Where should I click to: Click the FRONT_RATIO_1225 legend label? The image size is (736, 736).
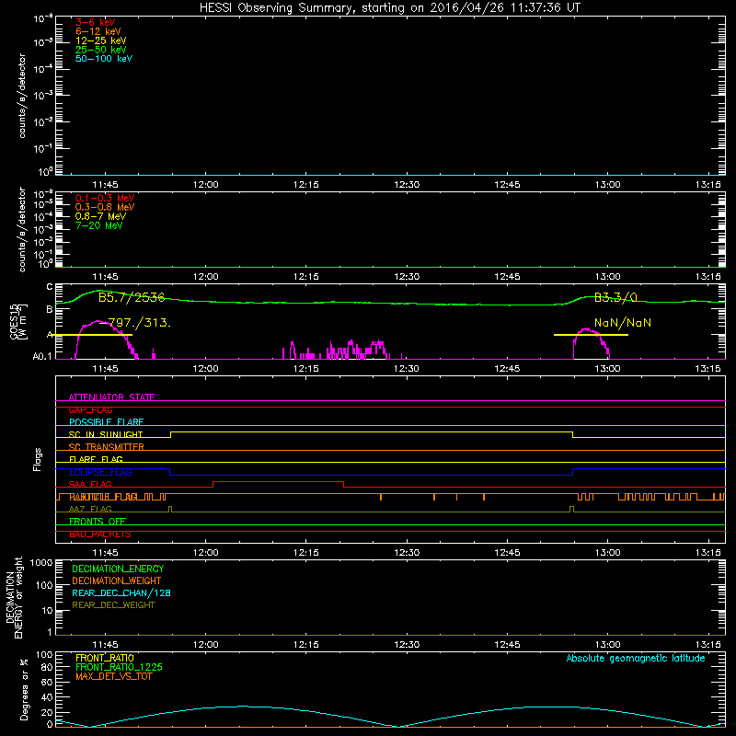pyautogui.click(x=119, y=667)
